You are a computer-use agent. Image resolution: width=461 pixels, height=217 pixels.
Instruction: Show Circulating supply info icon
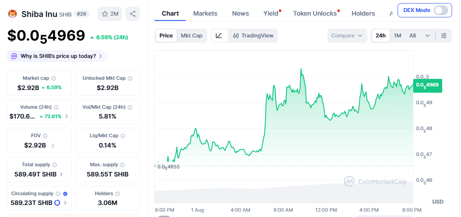[x=58, y=193]
